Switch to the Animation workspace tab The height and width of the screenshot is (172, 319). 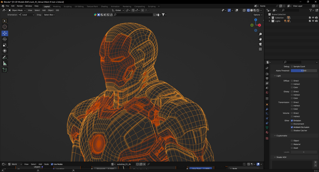(x=115, y=7)
